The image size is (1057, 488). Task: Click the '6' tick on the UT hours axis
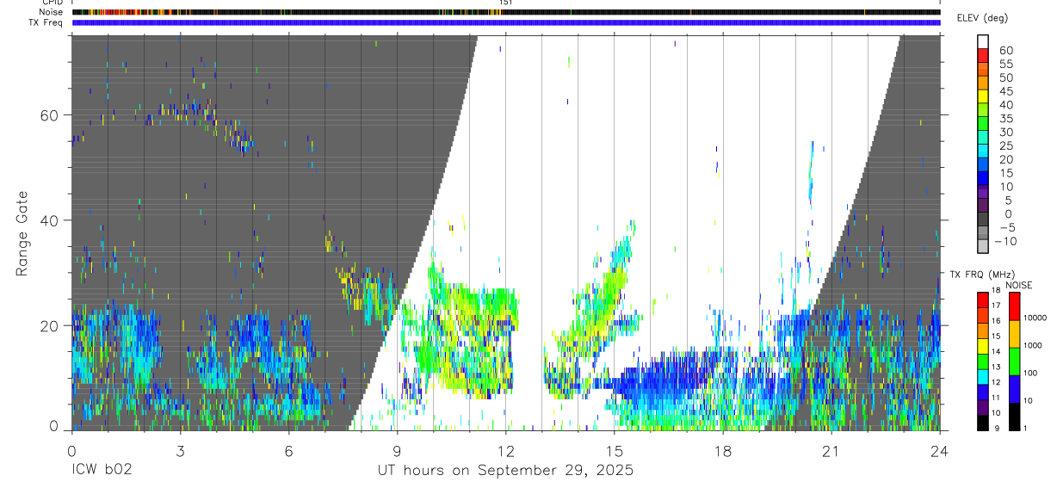(x=288, y=451)
